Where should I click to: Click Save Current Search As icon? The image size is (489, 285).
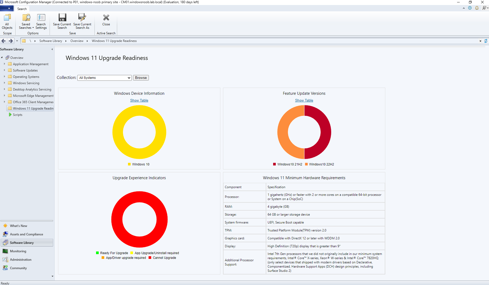coord(82,17)
